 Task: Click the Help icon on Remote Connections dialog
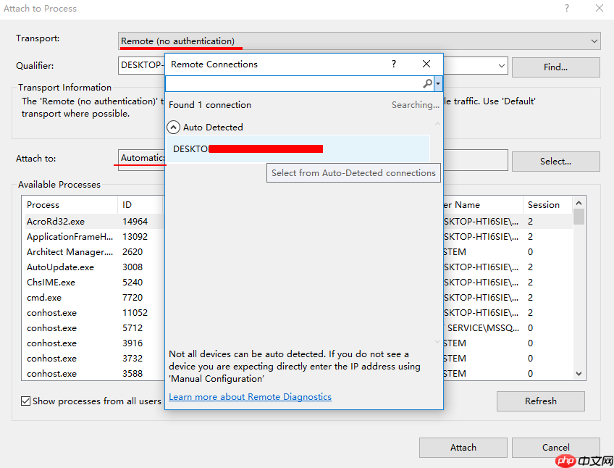click(393, 64)
